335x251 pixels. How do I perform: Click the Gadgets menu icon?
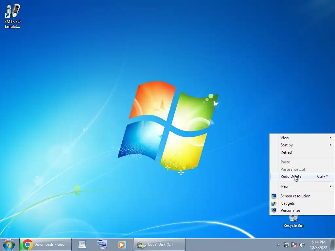tap(274, 203)
